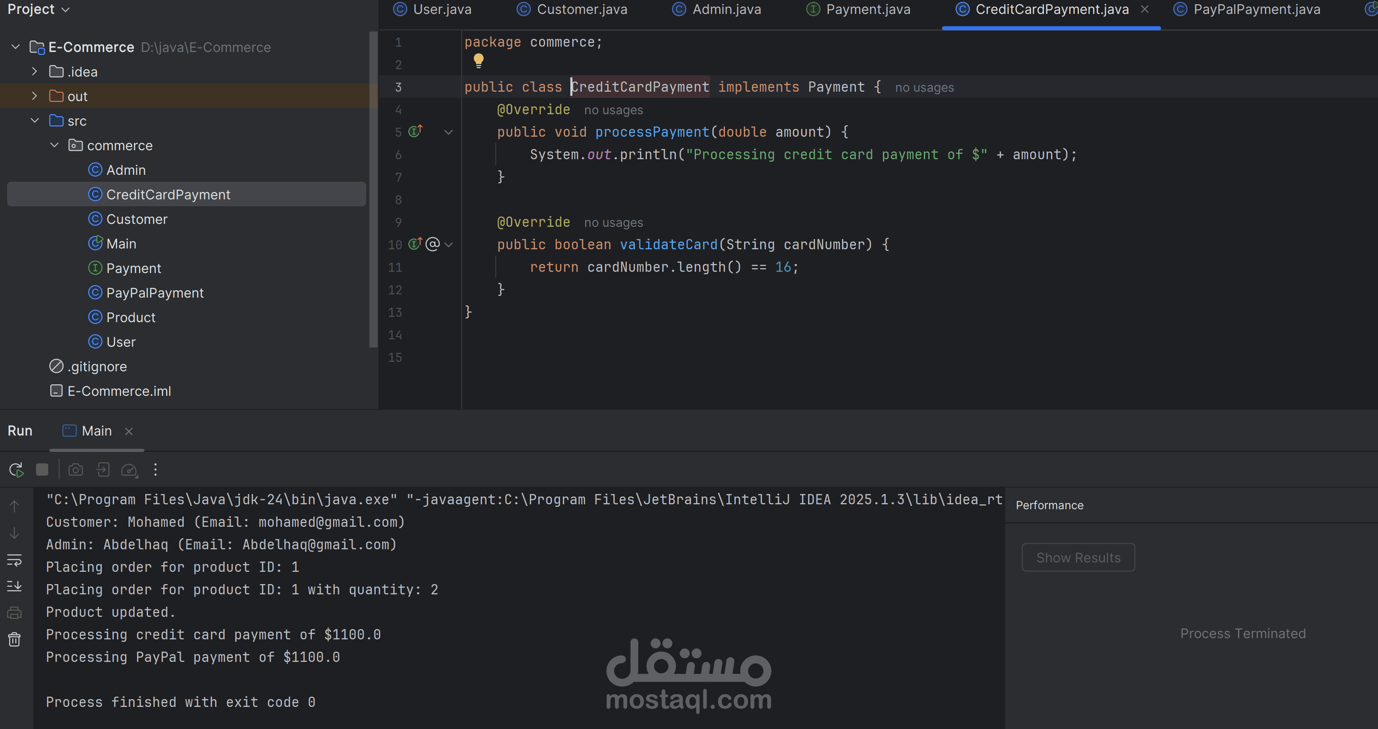Click the src folder icon

(56, 120)
